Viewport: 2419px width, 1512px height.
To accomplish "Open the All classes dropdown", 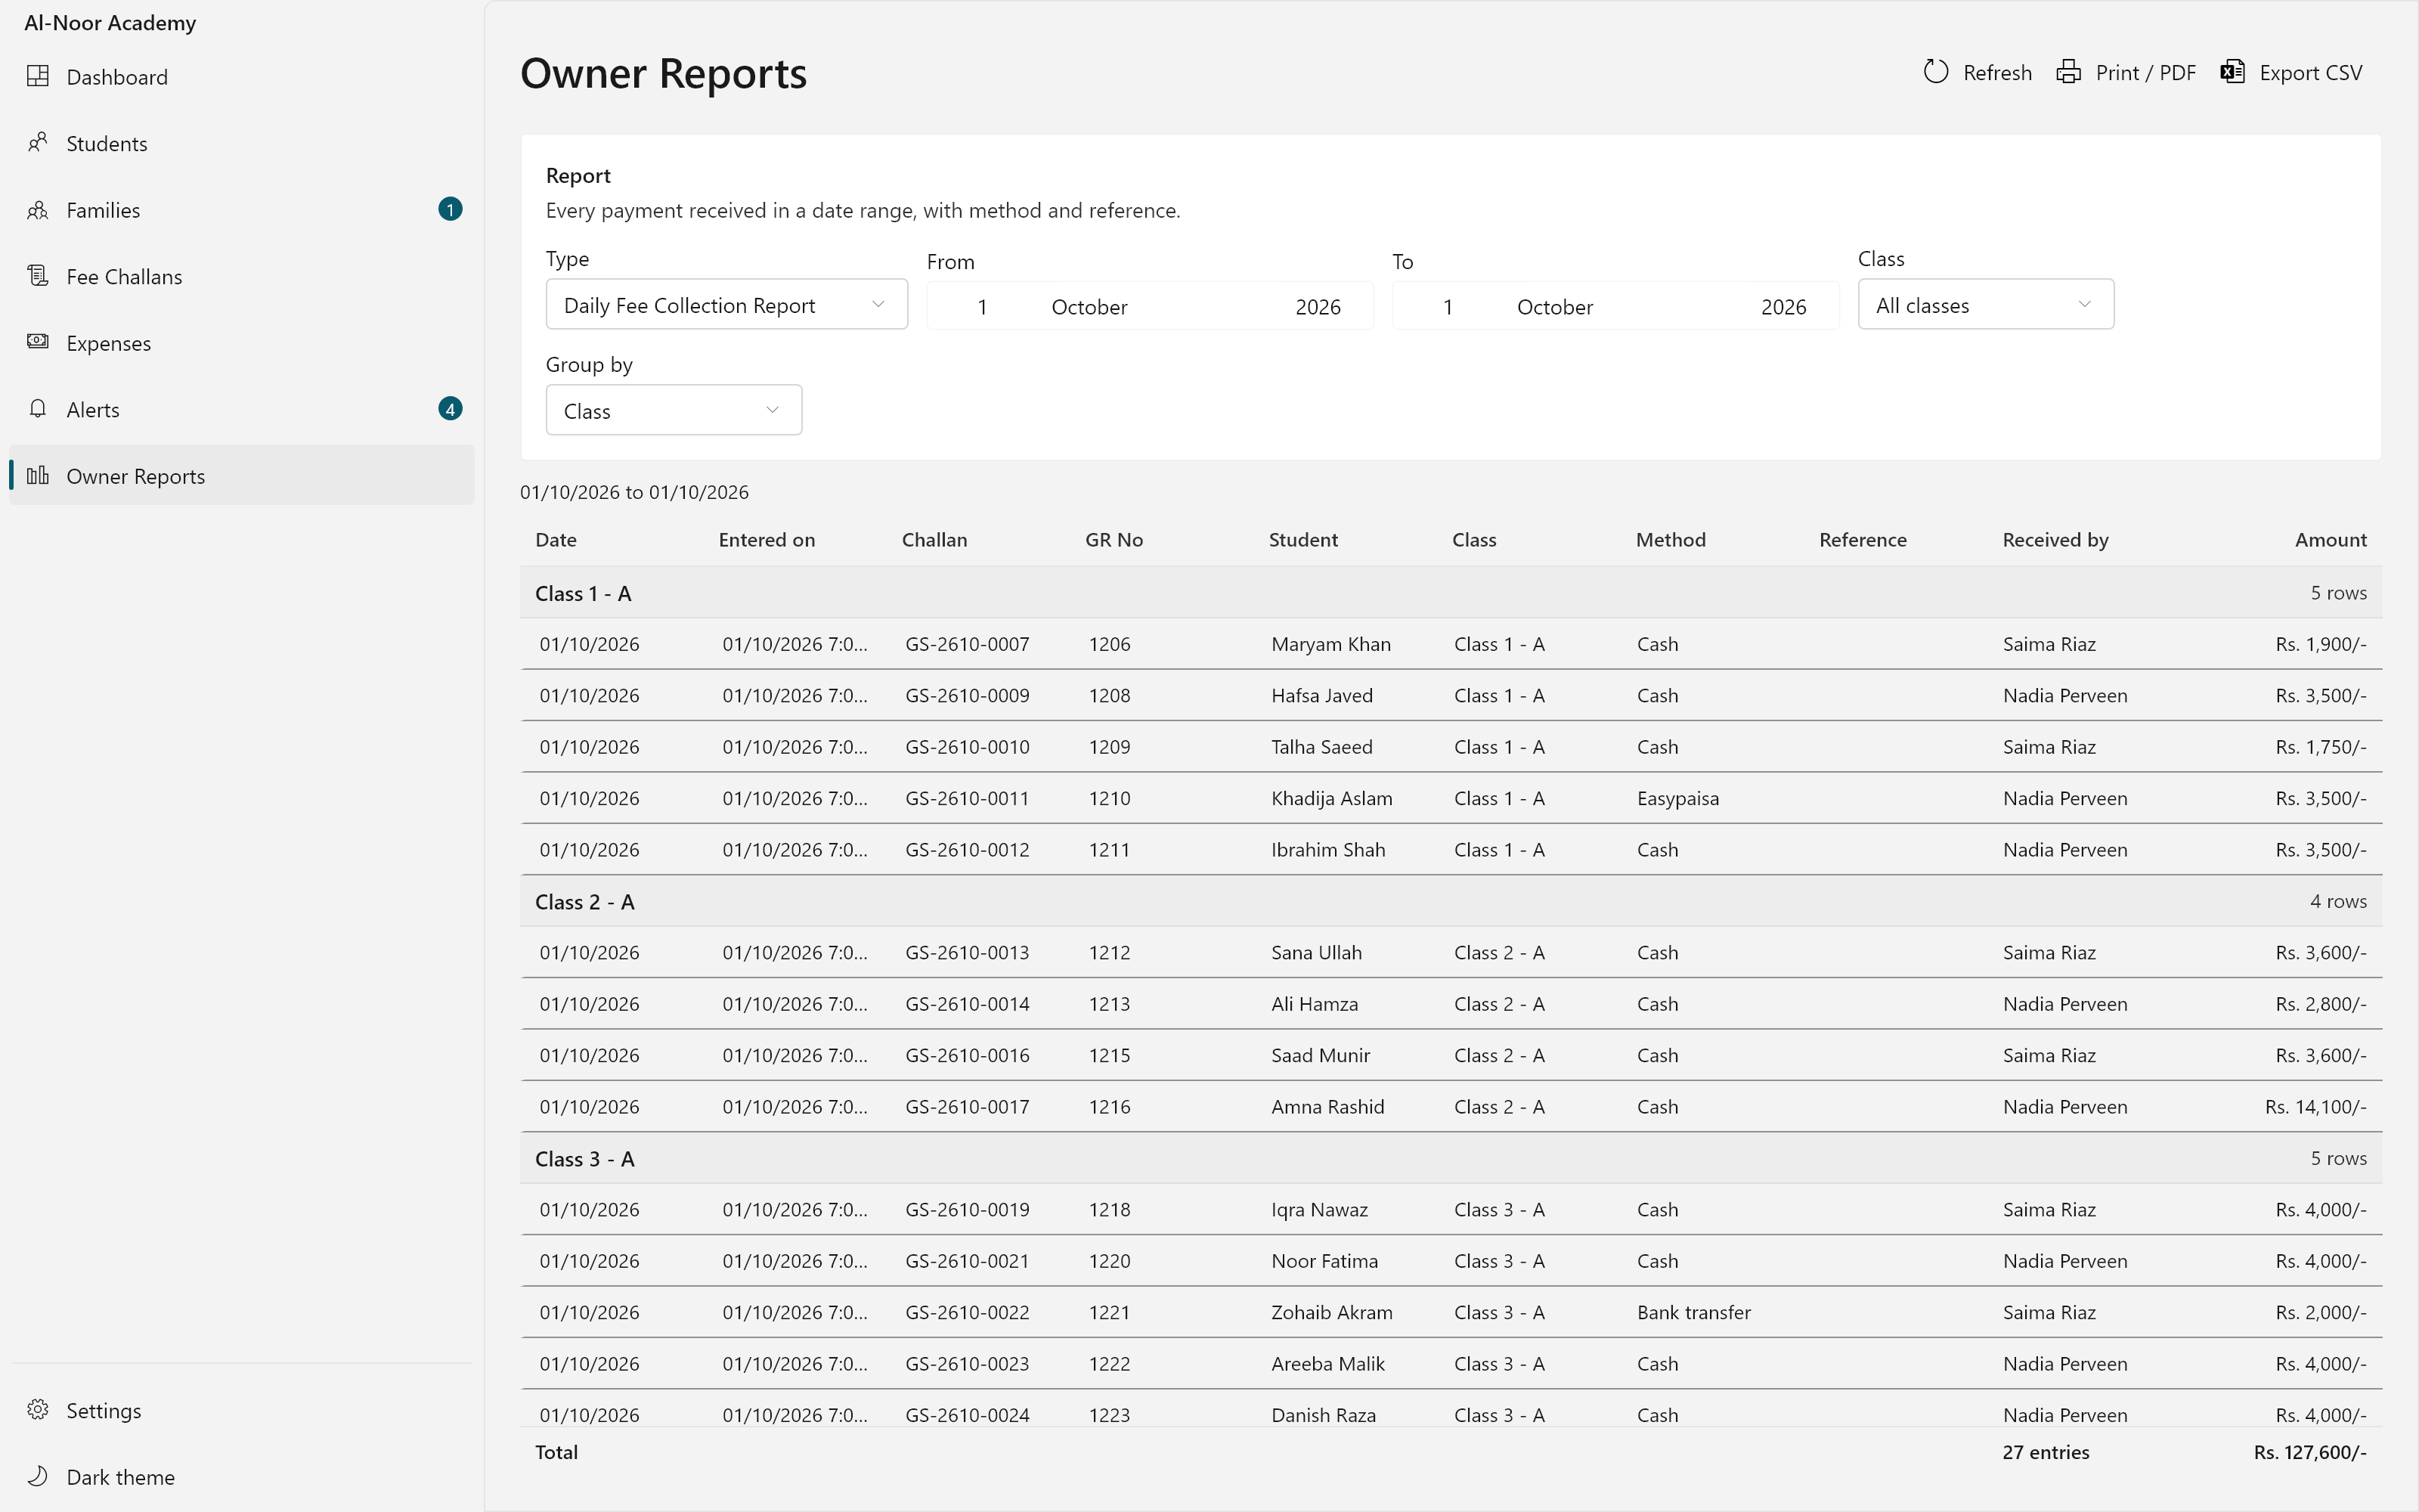I will click(1985, 304).
